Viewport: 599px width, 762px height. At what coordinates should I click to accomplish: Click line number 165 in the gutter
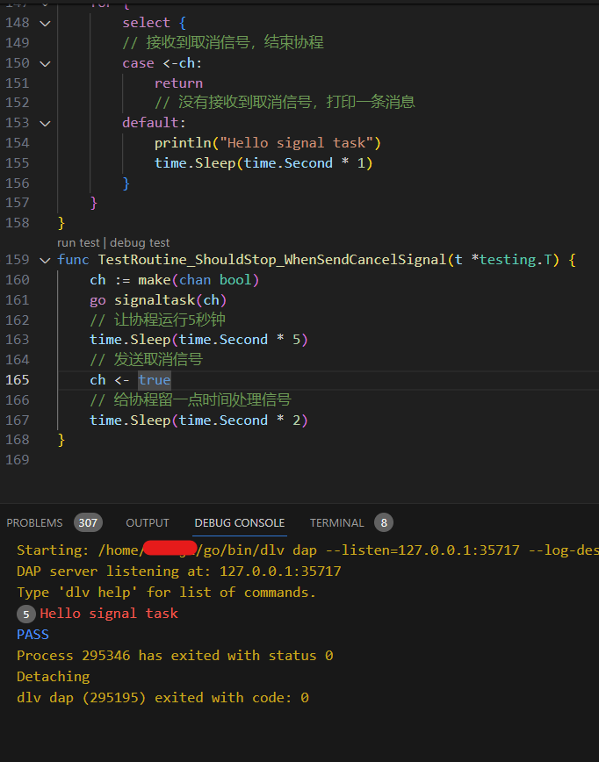coord(17,380)
